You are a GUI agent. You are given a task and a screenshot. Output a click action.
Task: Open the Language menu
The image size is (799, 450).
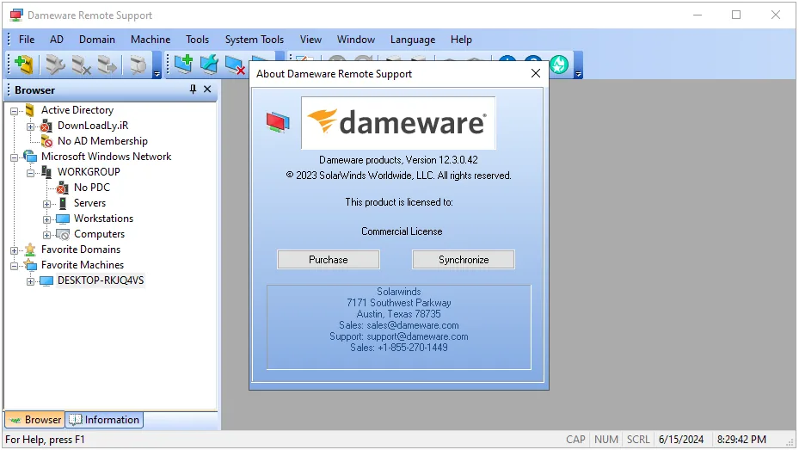pyautogui.click(x=413, y=40)
